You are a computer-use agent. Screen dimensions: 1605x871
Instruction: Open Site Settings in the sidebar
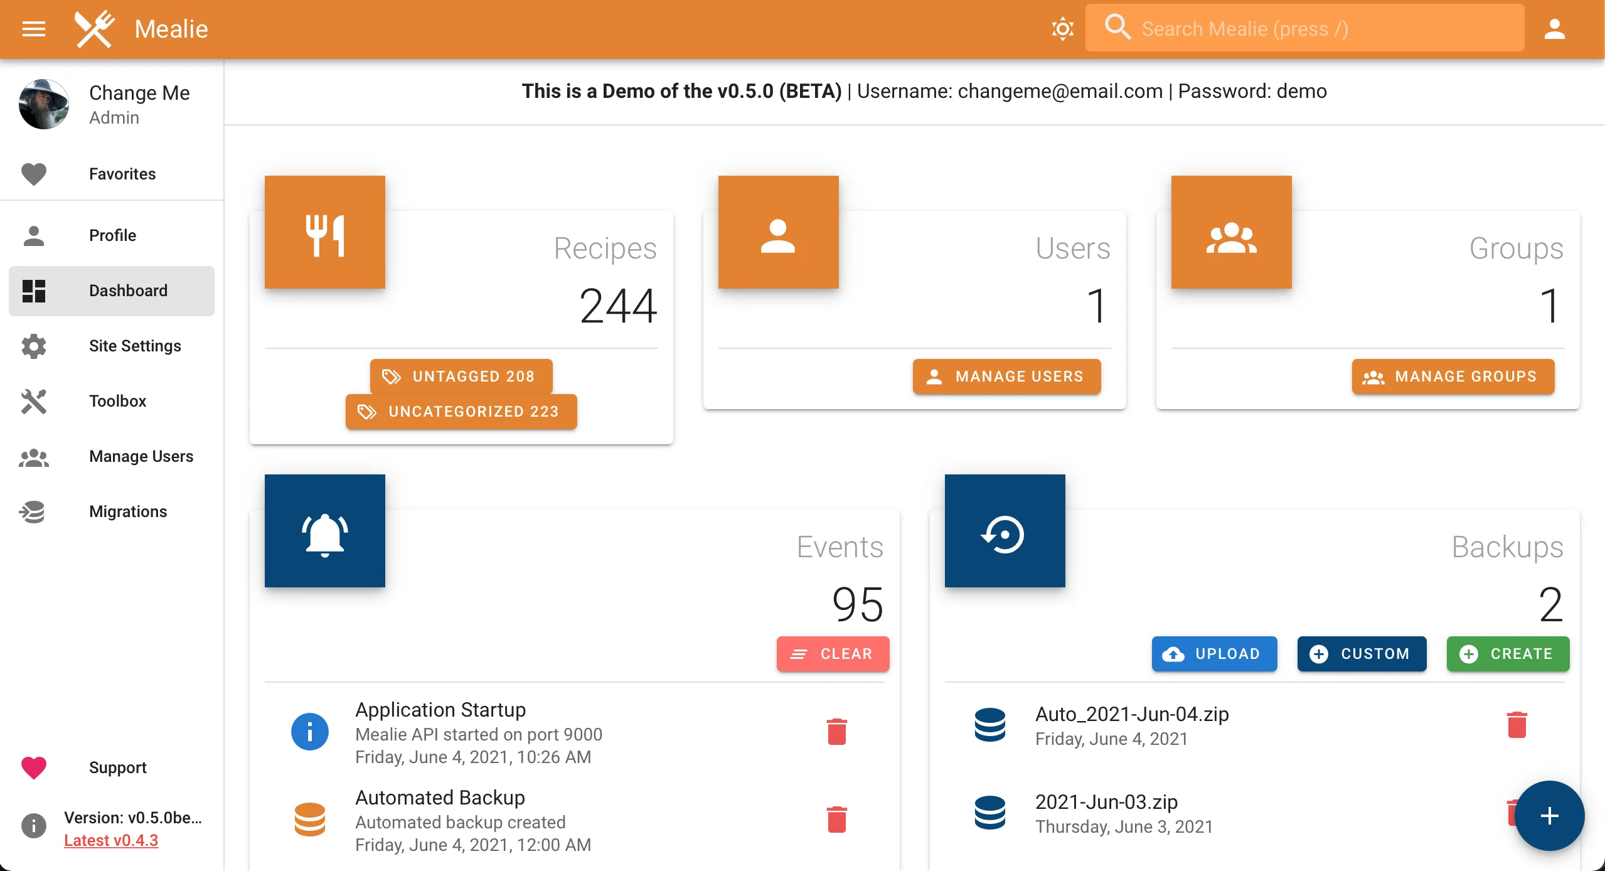coord(112,346)
